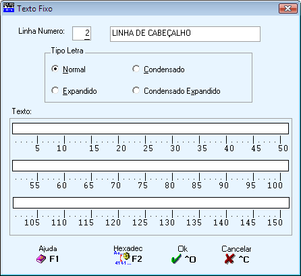Viewport: 301px width, 276px height.
Task: Click the Ajuda help book icon
Action: tap(41, 259)
